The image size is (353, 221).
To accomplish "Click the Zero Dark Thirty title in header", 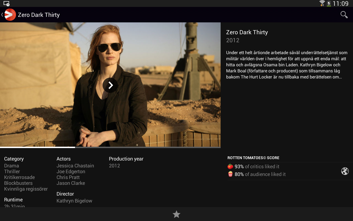I will tap(39, 15).
